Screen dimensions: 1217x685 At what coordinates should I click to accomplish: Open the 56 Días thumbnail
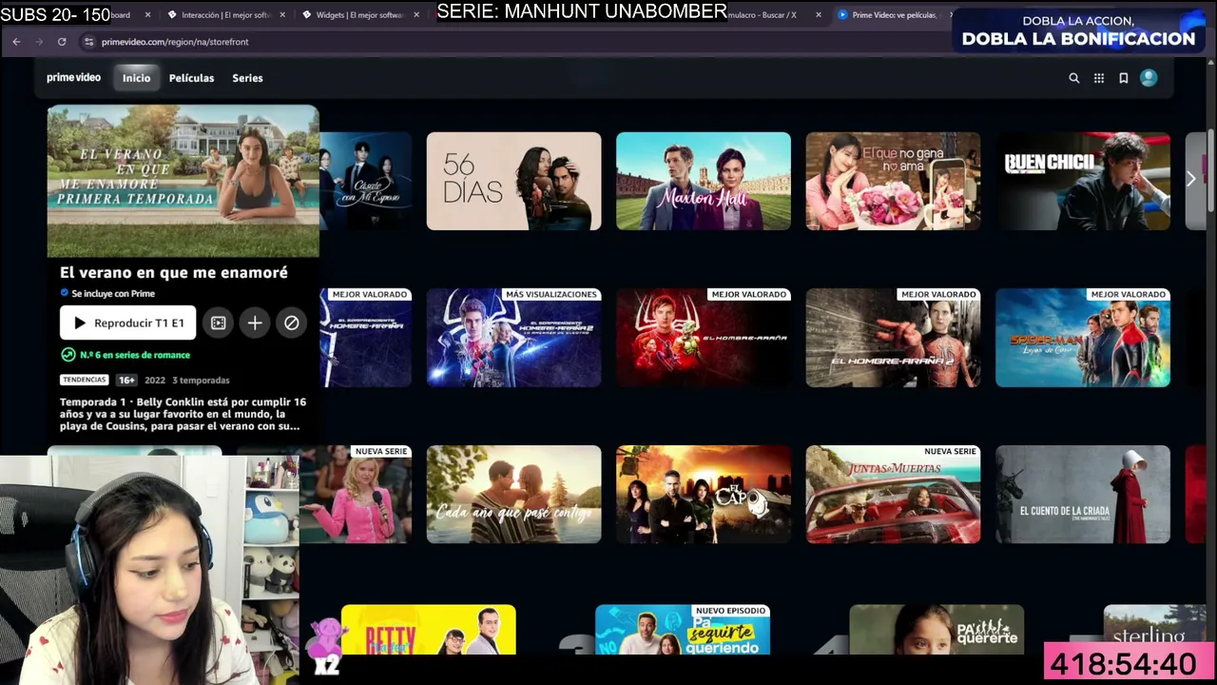513,181
